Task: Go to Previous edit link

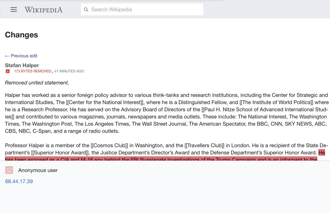Action: tap(21, 56)
